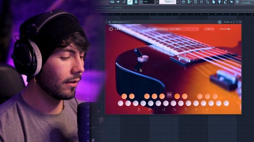Open LANDR Guitar plugin gear settings

click(110, 22)
